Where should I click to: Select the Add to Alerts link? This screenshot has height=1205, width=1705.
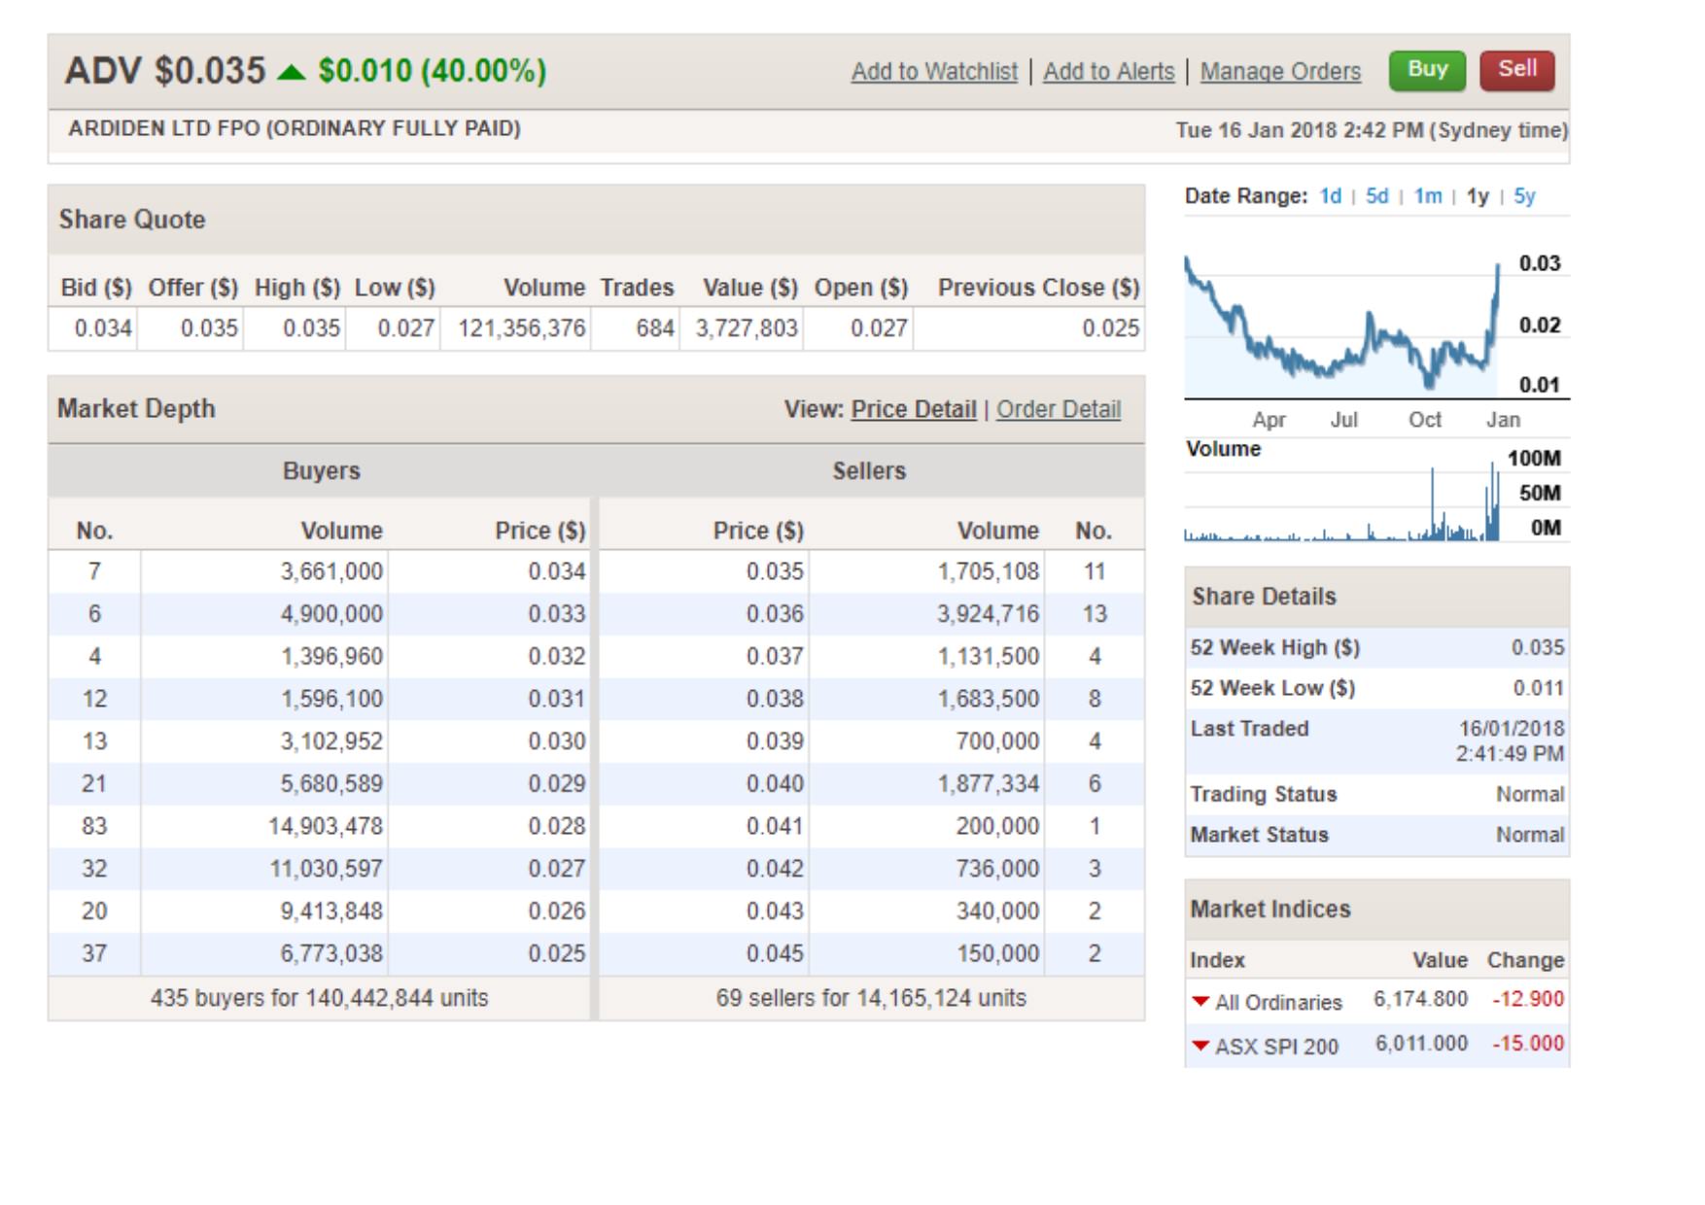point(1108,72)
